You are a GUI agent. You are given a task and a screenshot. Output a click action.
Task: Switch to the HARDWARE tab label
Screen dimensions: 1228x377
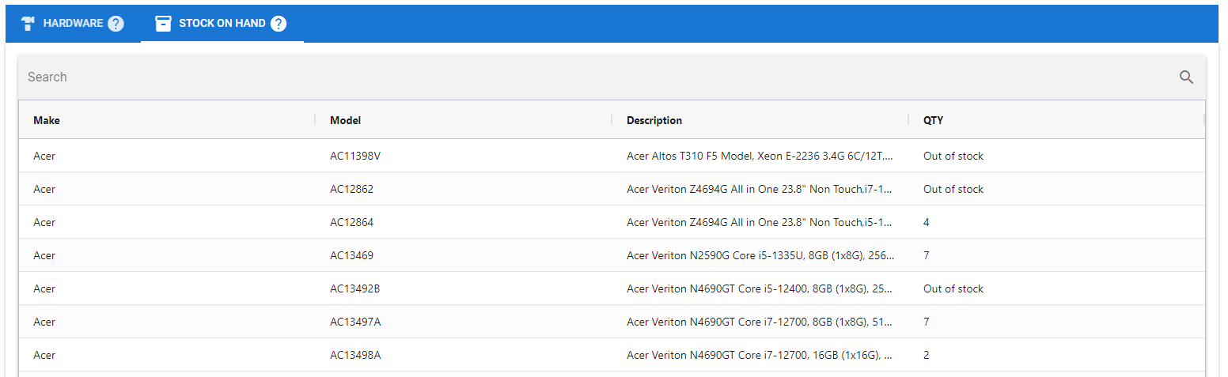(x=73, y=24)
